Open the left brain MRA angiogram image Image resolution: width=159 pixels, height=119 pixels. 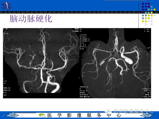point(41,63)
